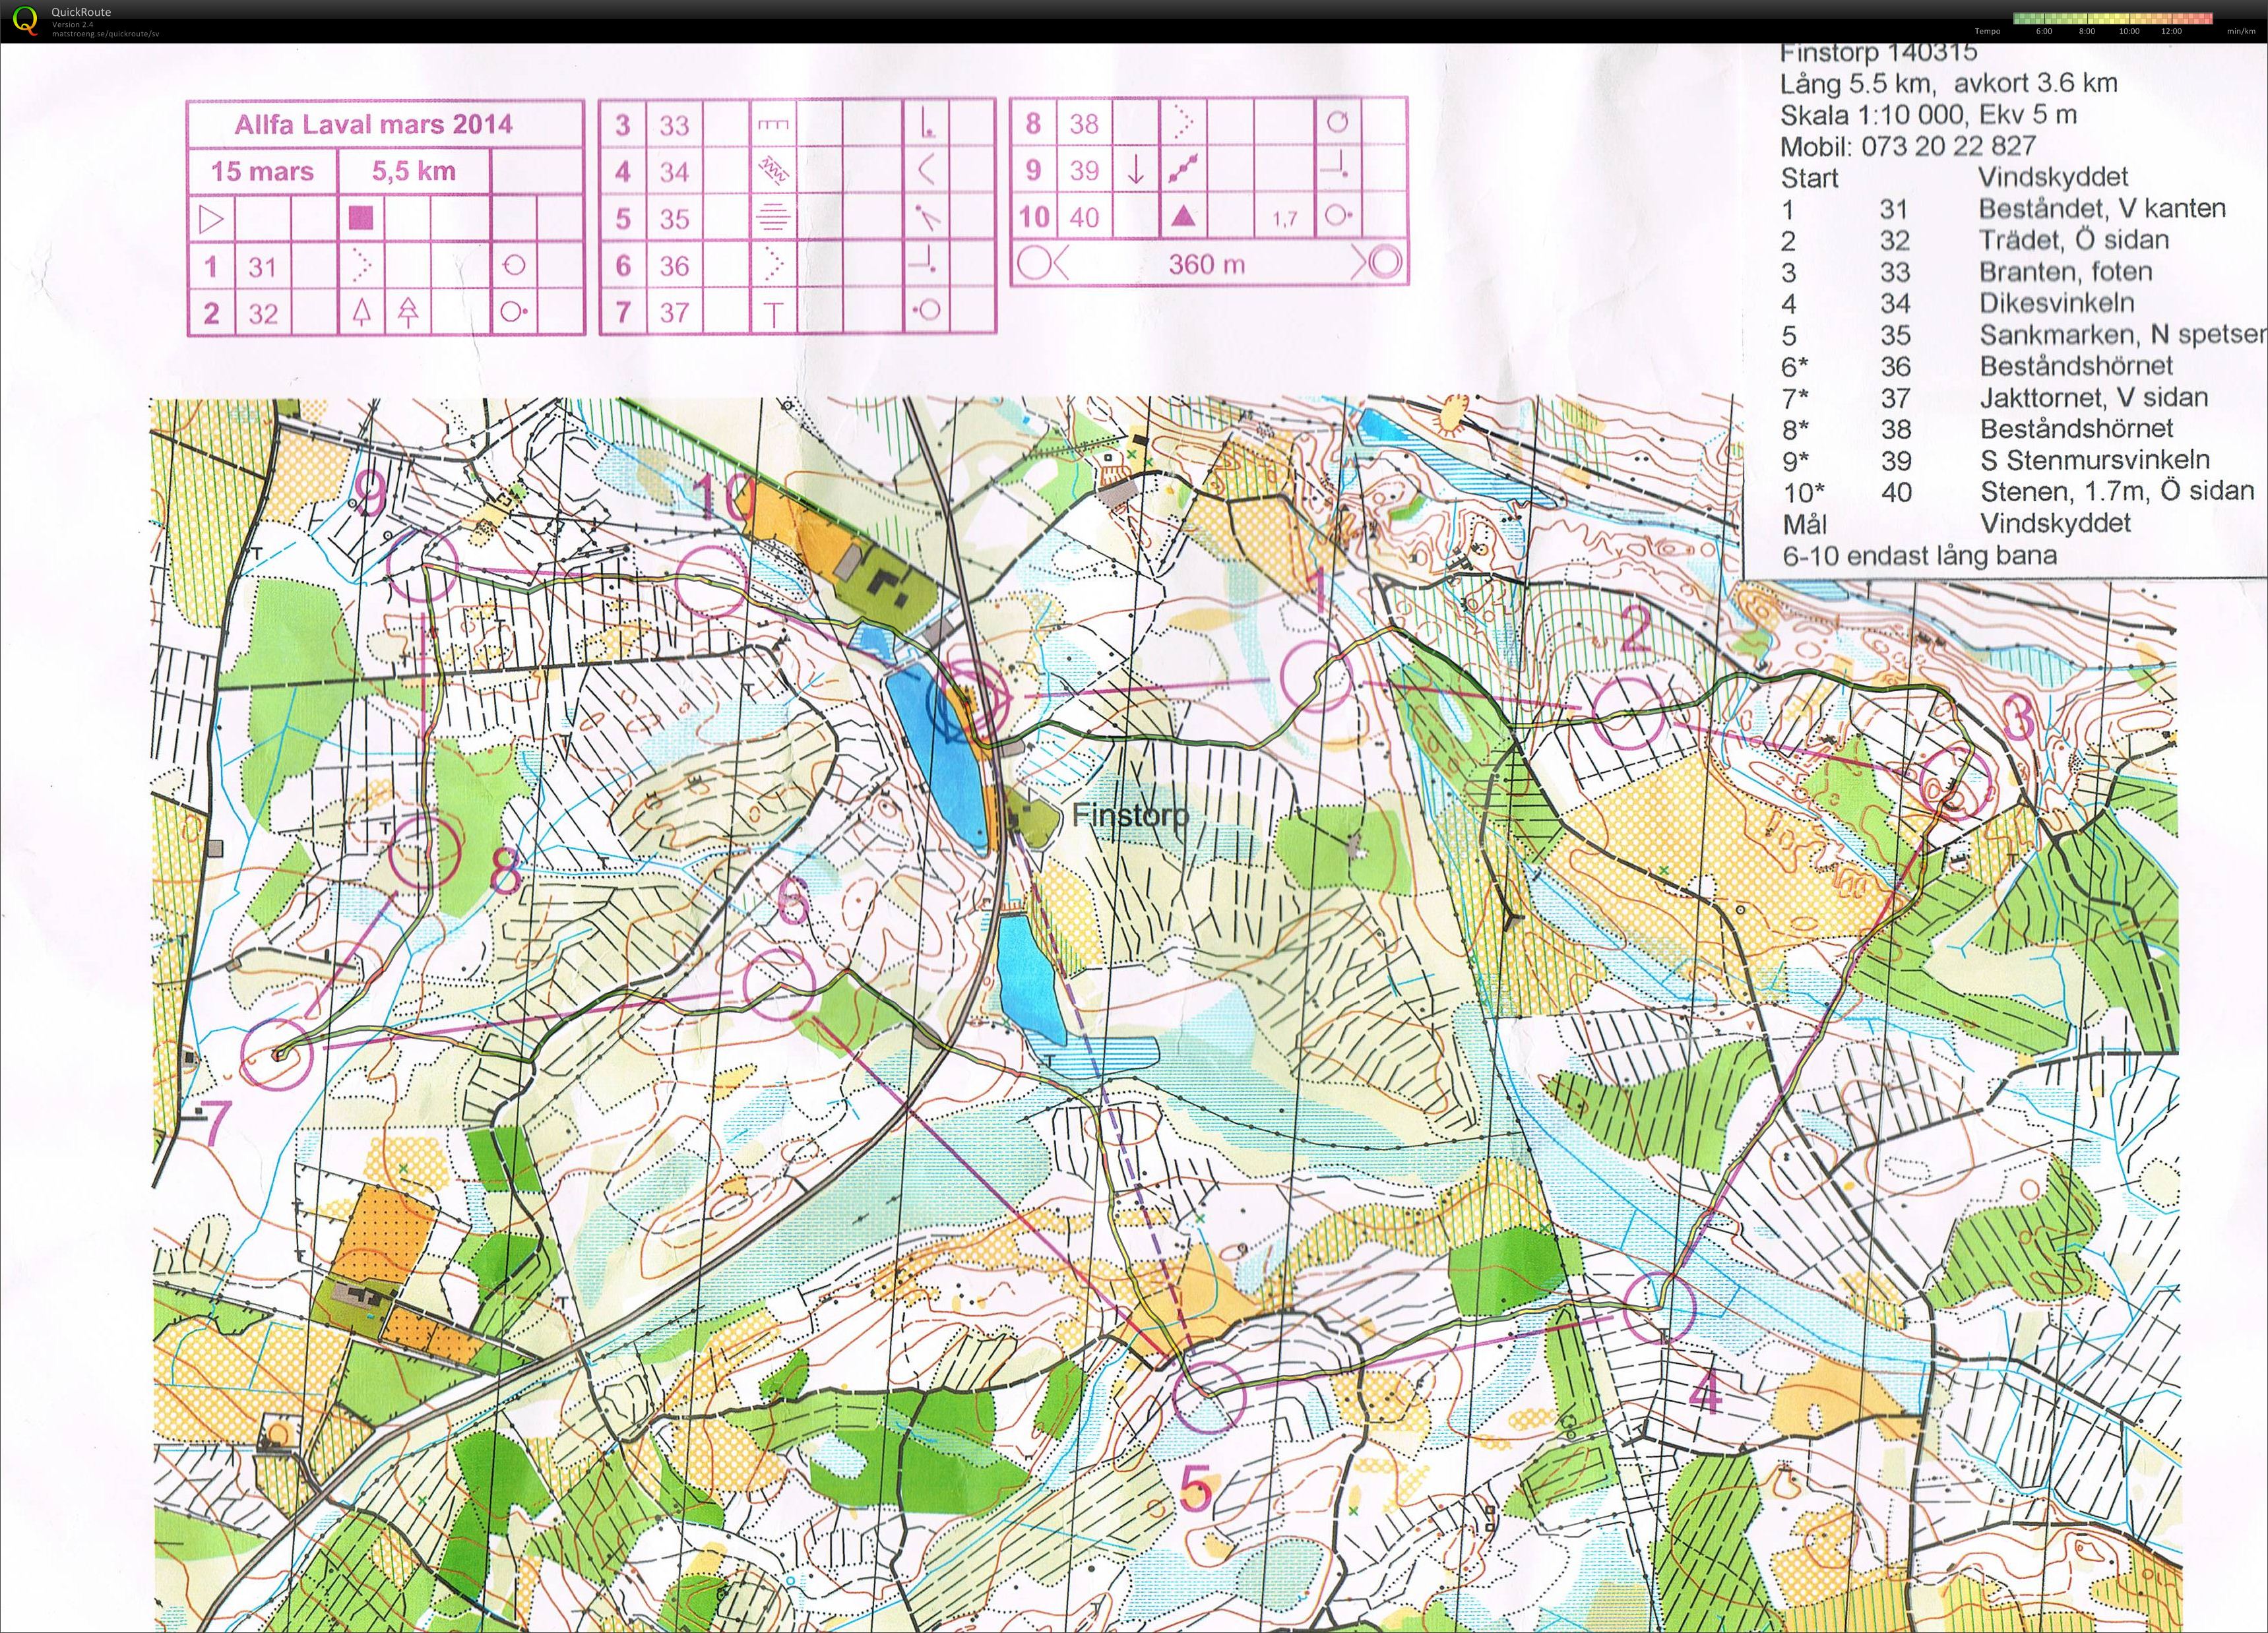Screen dimensions: 2268x1633
Task: Click 'Skala 1:10 000, Ekv 5 m' text
Action: [1929, 115]
